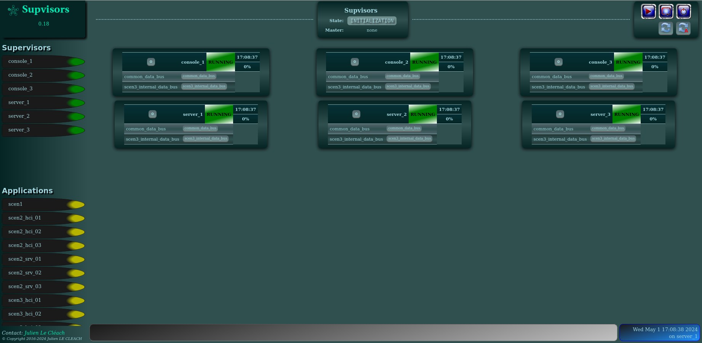Image resolution: width=702 pixels, height=343 pixels.
Task: Open the server_2 card title link
Action: (397, 114)
